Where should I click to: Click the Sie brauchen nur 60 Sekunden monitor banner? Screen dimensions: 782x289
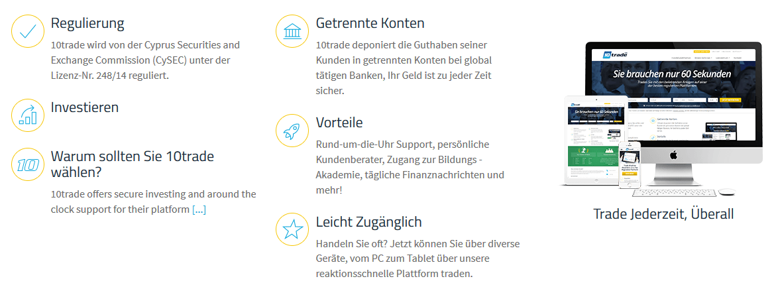tap(673, 75)
